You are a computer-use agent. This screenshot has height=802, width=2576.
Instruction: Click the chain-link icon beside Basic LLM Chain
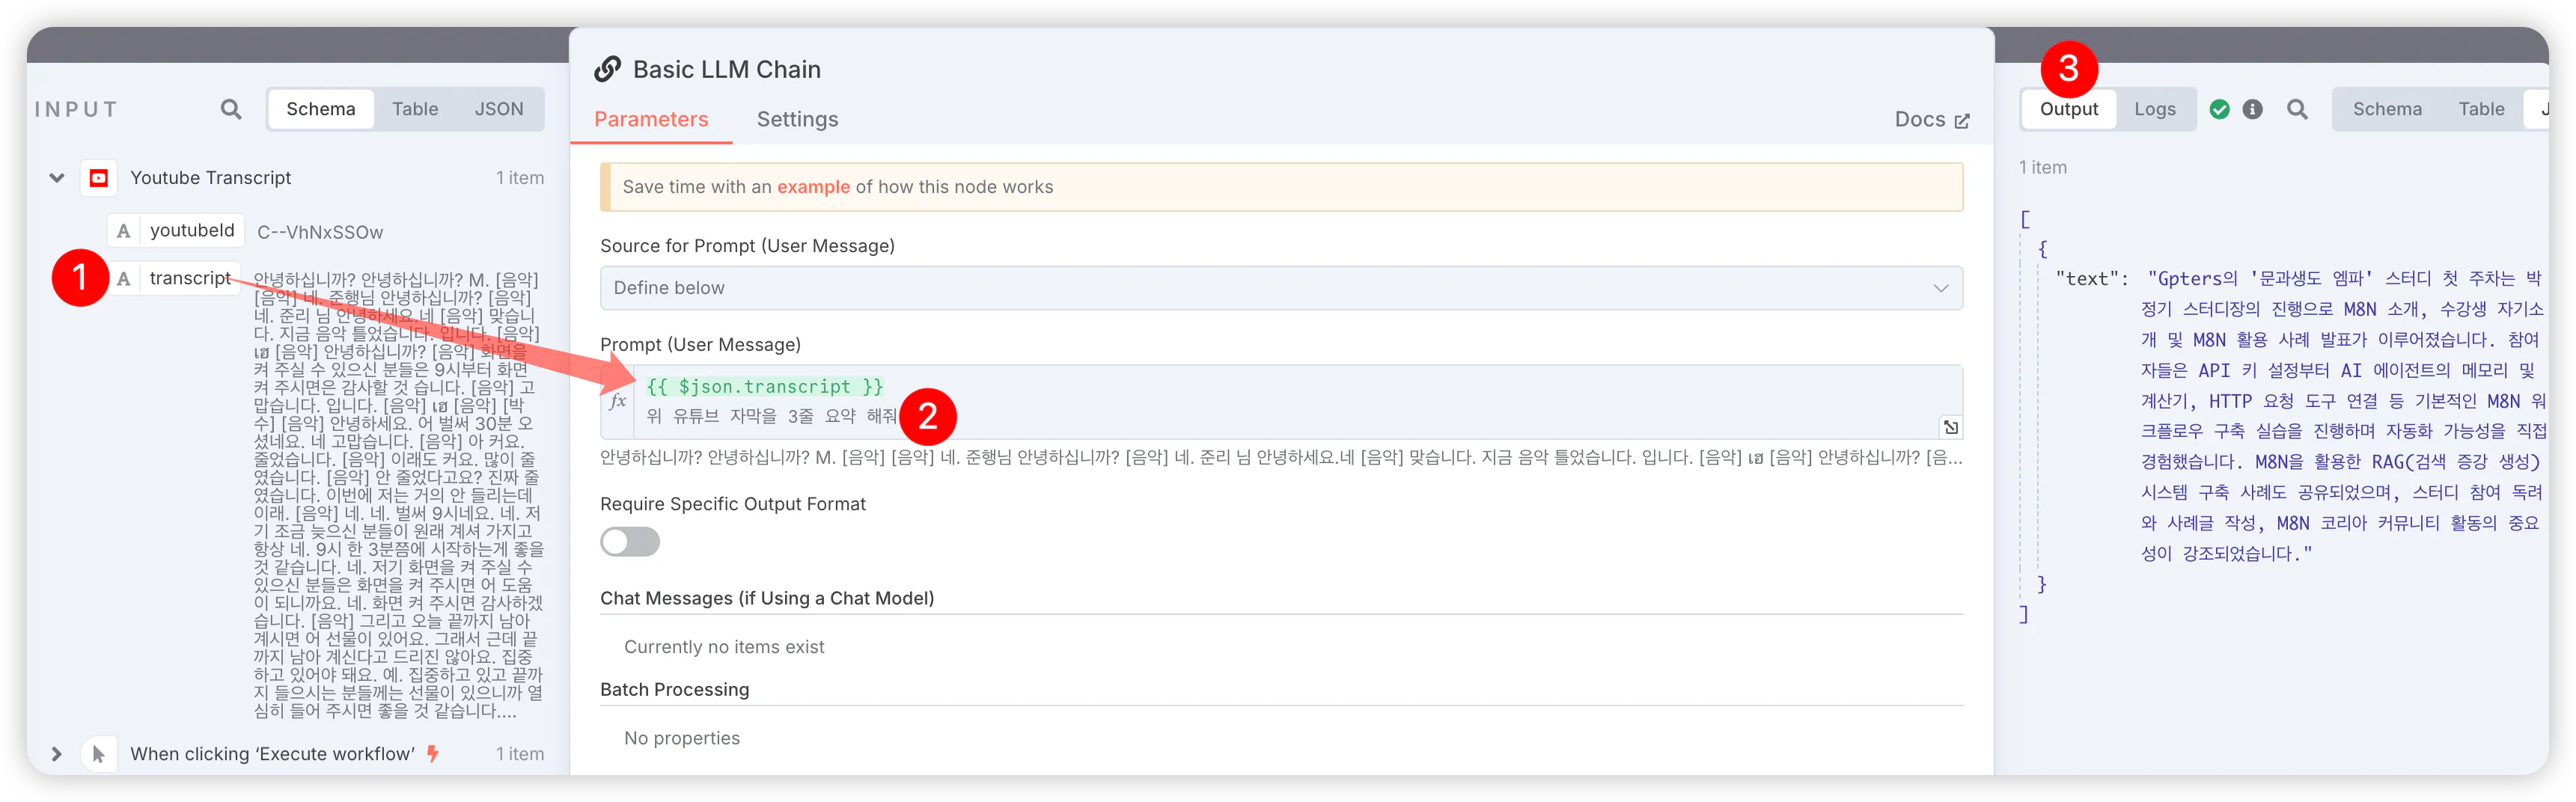tap(606, 68)
